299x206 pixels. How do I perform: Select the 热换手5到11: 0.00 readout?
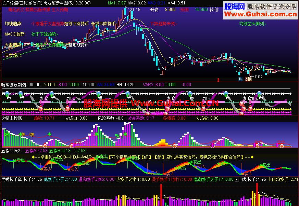133,179
